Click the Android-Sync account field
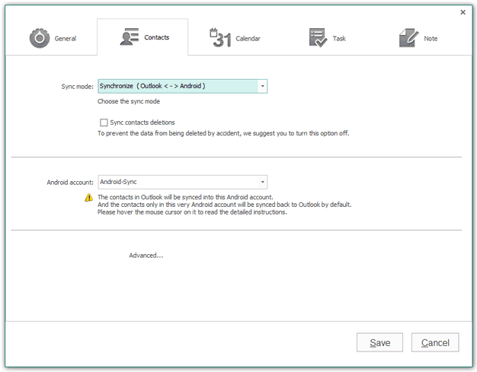 click(x=178, y=182)
